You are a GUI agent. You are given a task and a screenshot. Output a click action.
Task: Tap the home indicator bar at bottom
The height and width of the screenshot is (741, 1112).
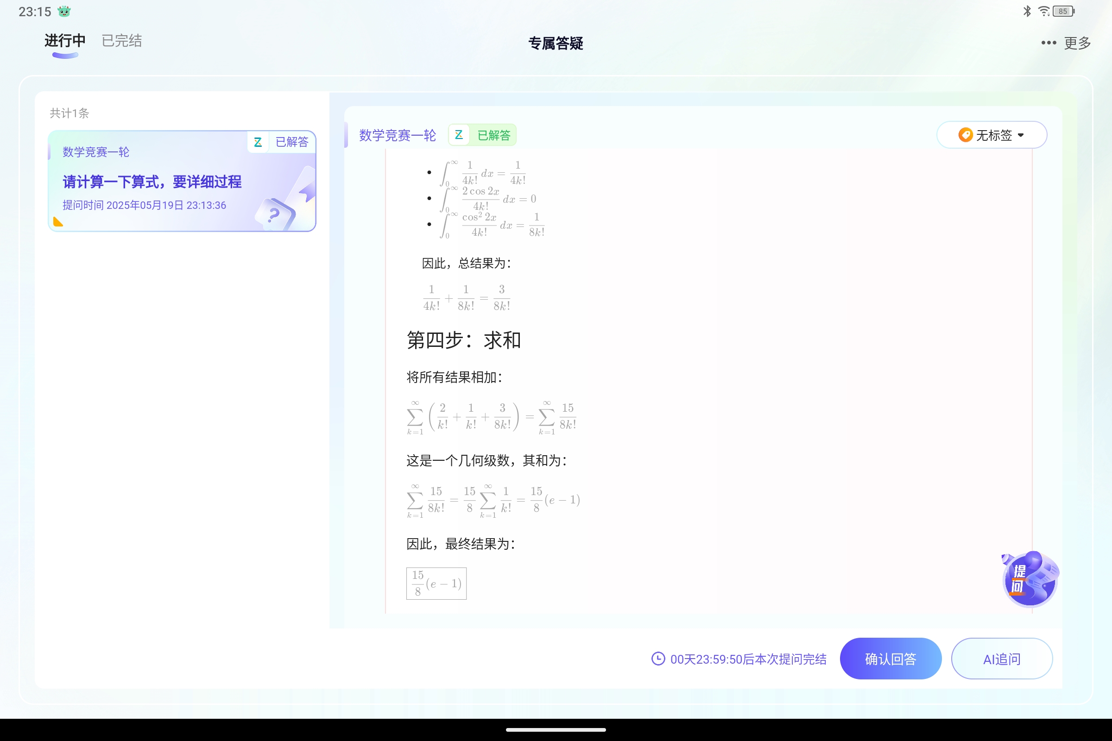click(x=556, y=729)
